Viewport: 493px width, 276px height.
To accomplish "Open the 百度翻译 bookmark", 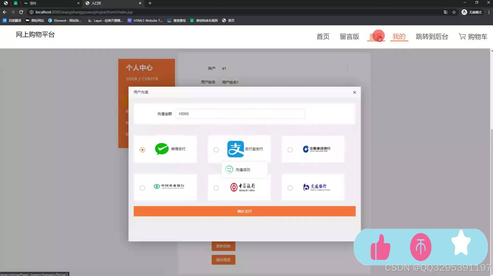I will [x=12, y=20].
